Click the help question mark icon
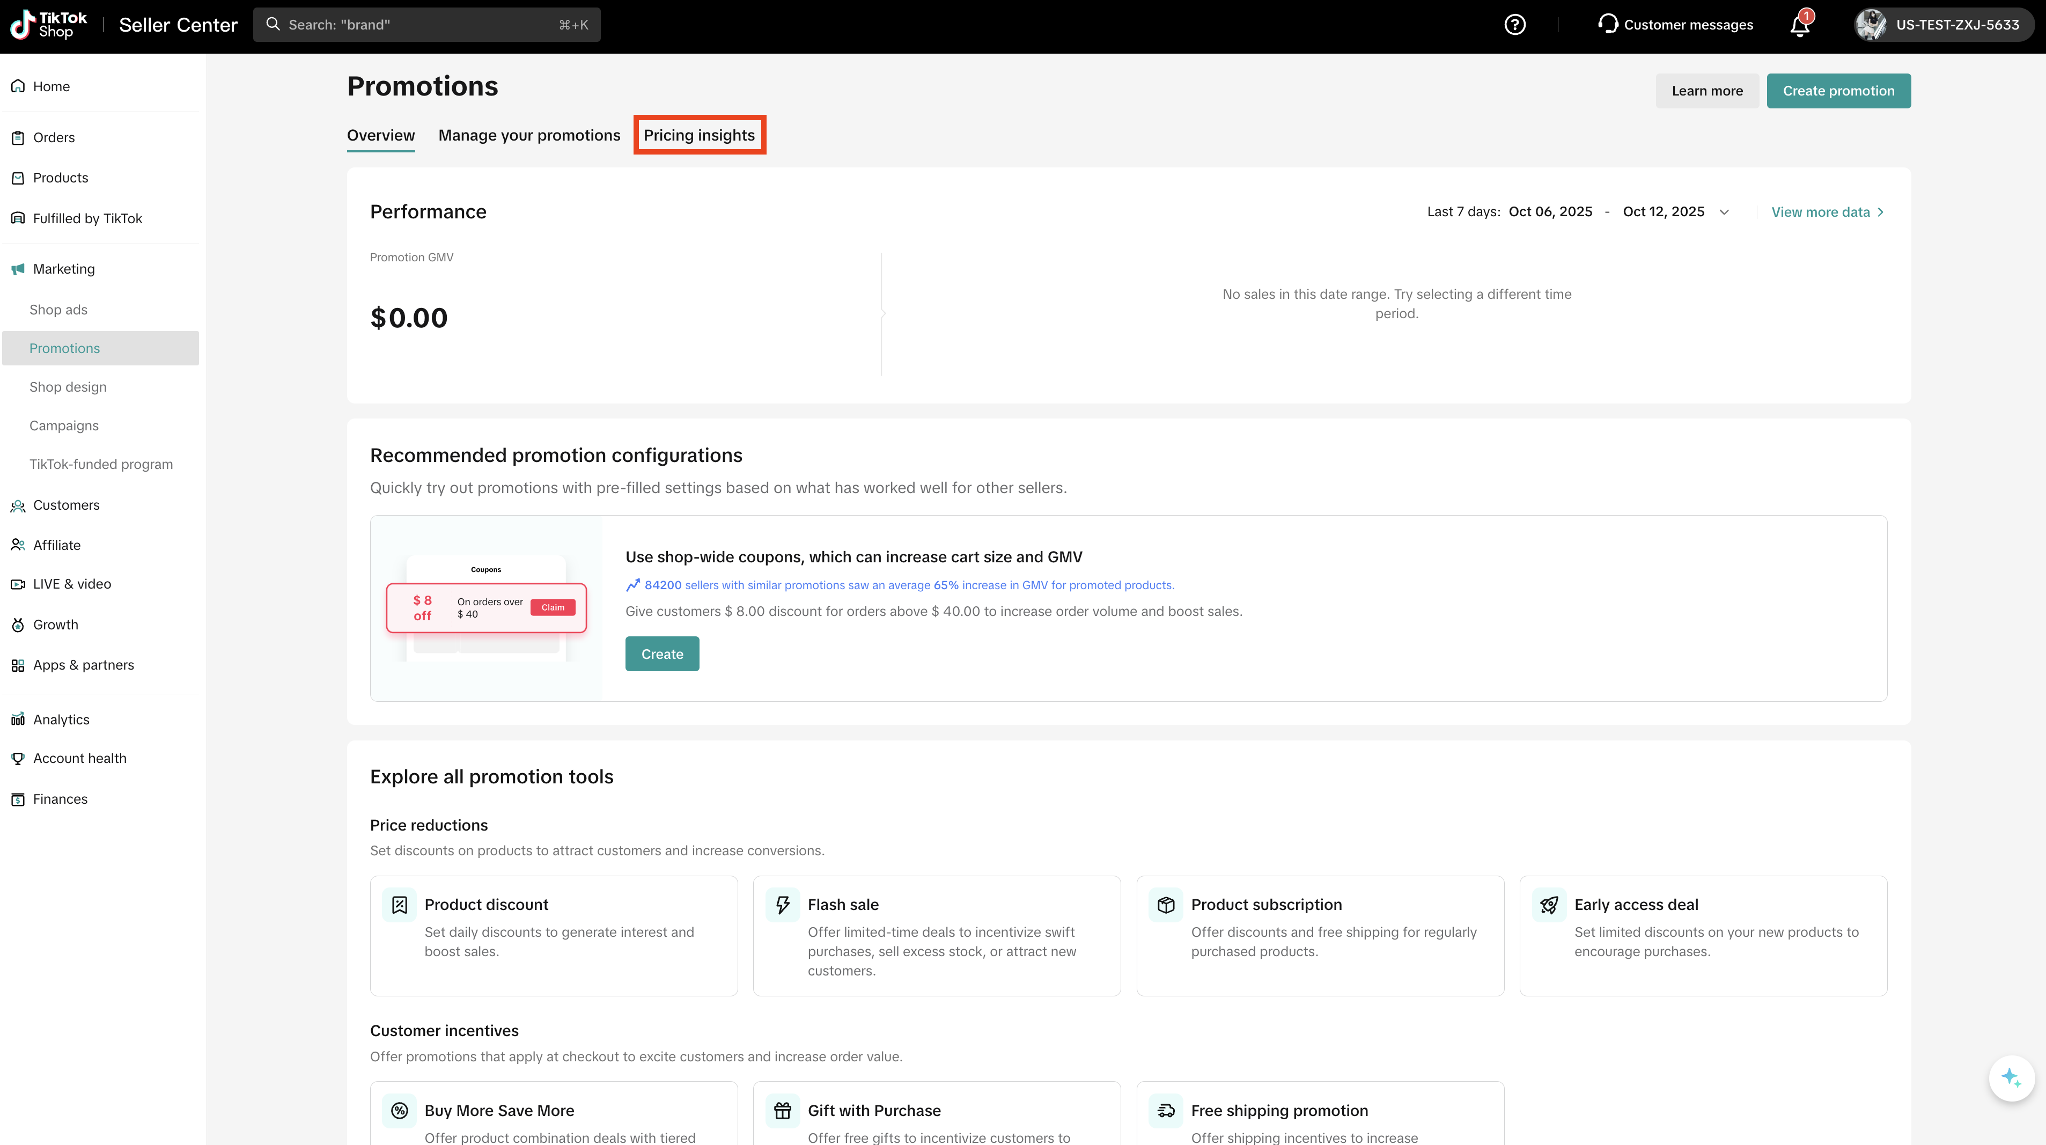Screen dimensions: 2046x1145 (1514, 25)
